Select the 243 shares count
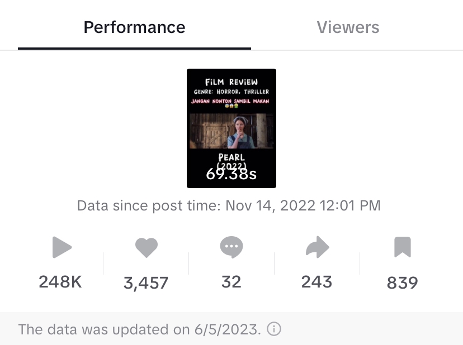The image size is (463, 345). (x=316, y=282)
